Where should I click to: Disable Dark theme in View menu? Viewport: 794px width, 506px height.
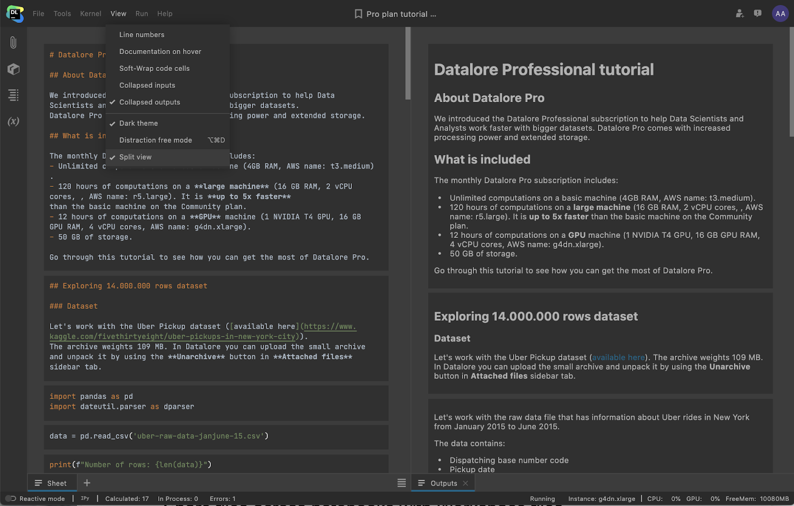tap(138, 123)
